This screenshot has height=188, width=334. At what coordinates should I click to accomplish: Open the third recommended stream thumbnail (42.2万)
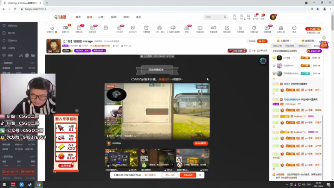(x=192, y=158)
